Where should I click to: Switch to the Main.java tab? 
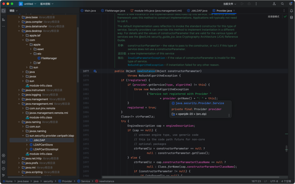tap(88, 11)
